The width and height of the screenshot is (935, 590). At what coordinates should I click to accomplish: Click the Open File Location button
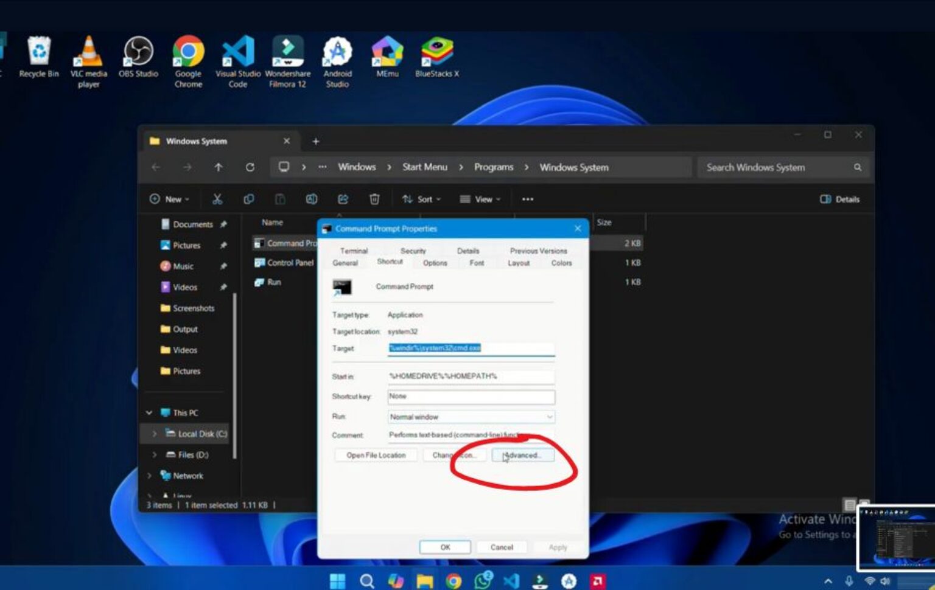376,455
